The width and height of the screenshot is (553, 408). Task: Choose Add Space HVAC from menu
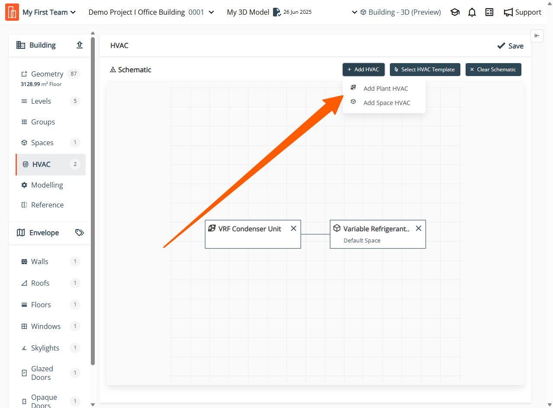click(386, 103)
